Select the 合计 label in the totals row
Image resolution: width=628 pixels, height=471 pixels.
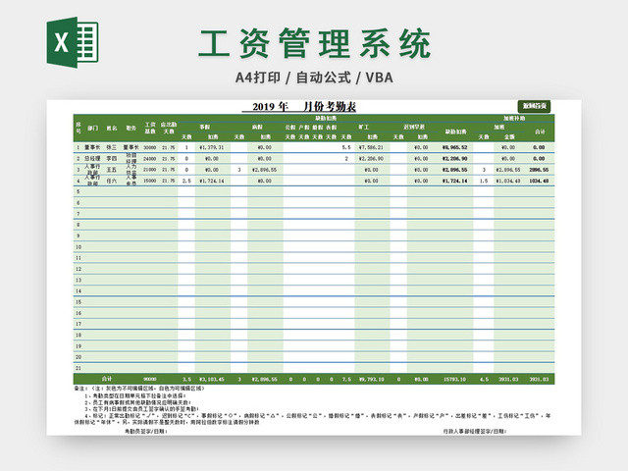[107, 379]
